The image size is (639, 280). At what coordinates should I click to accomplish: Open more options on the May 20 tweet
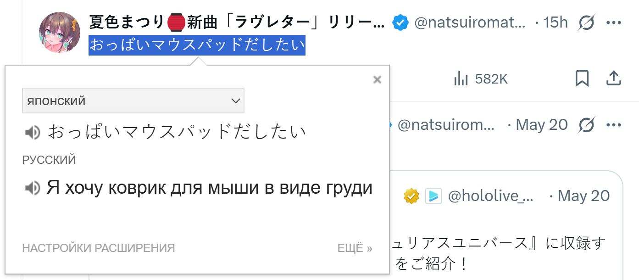click(x=613, y=124)
